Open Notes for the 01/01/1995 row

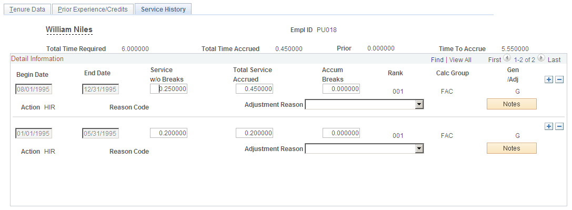[511, 148]
